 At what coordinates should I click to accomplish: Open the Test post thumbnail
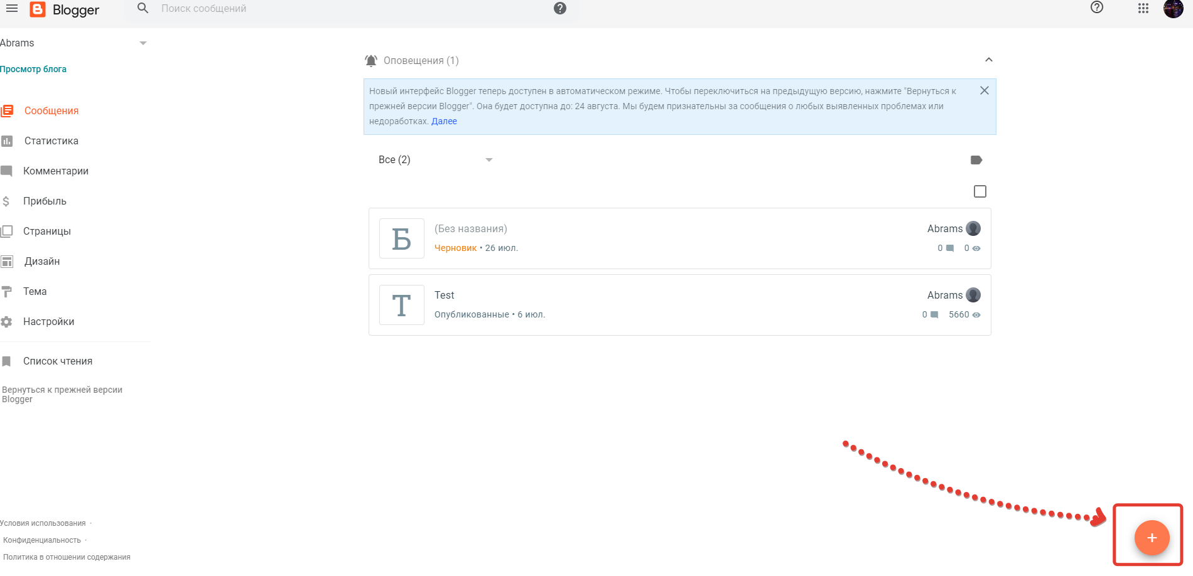click(402, 305)
